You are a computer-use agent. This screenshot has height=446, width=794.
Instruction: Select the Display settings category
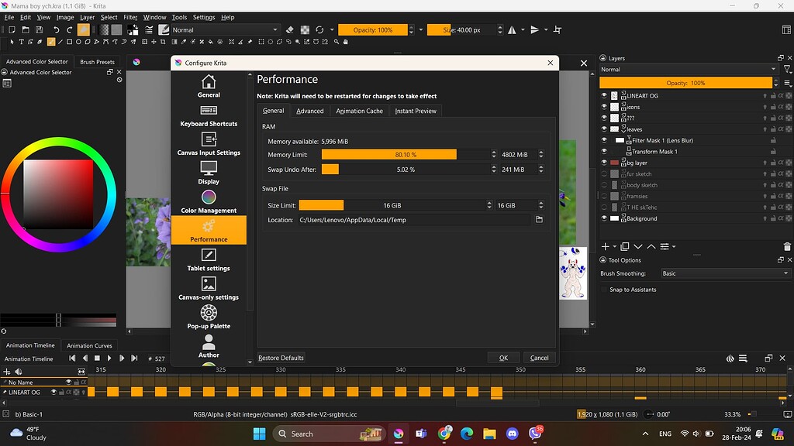(209, 173)
